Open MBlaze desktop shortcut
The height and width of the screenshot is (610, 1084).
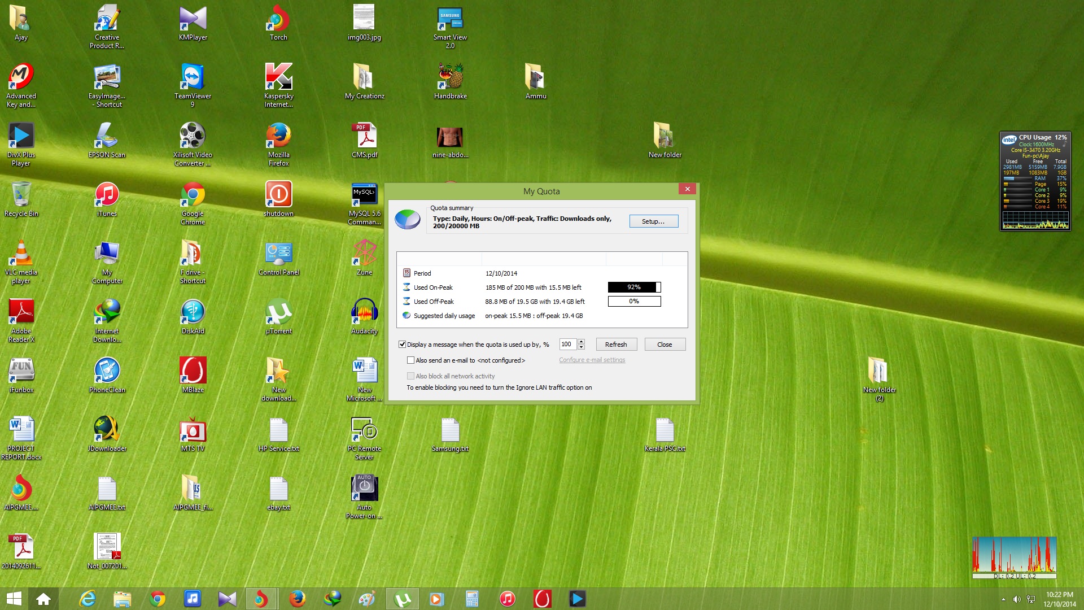point(193,376)
